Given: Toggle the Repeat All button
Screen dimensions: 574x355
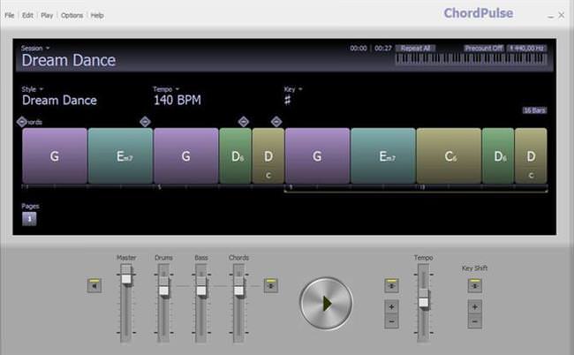Looking at the screenshot, I should point(416,49).
